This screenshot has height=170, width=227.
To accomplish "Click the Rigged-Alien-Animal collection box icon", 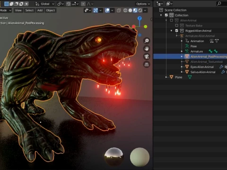I will point(182,31).
